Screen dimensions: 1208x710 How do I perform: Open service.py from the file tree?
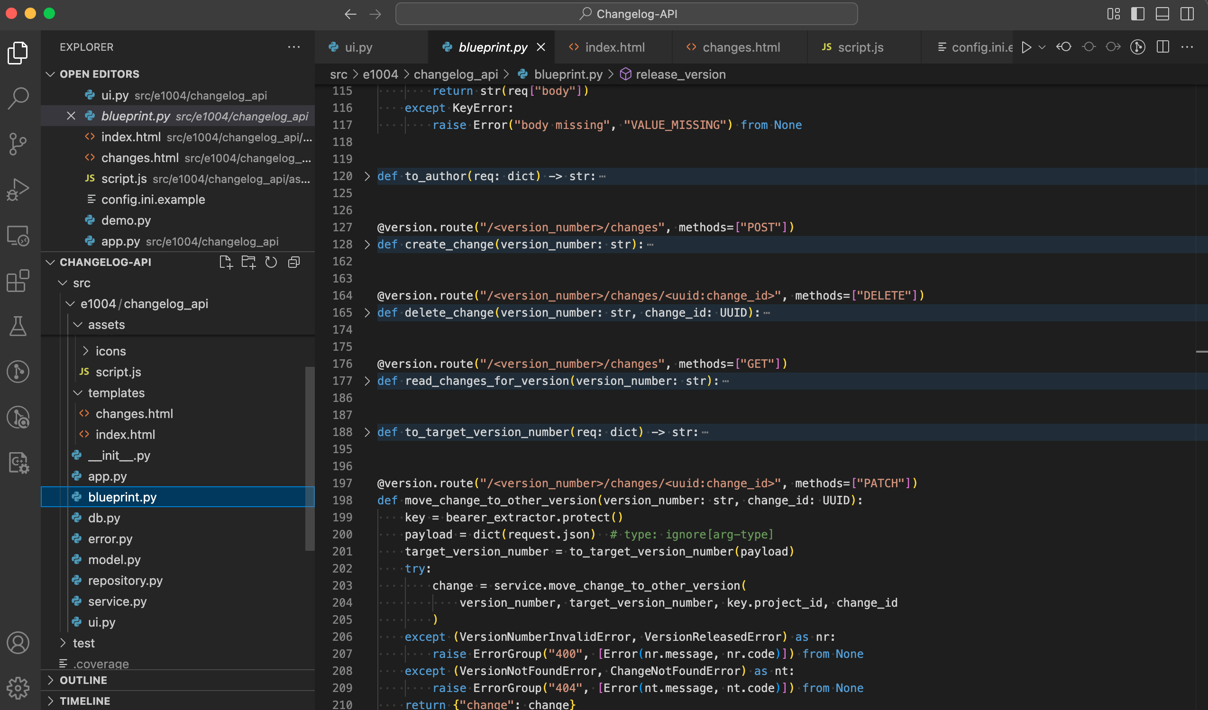(x=117, y=601)
